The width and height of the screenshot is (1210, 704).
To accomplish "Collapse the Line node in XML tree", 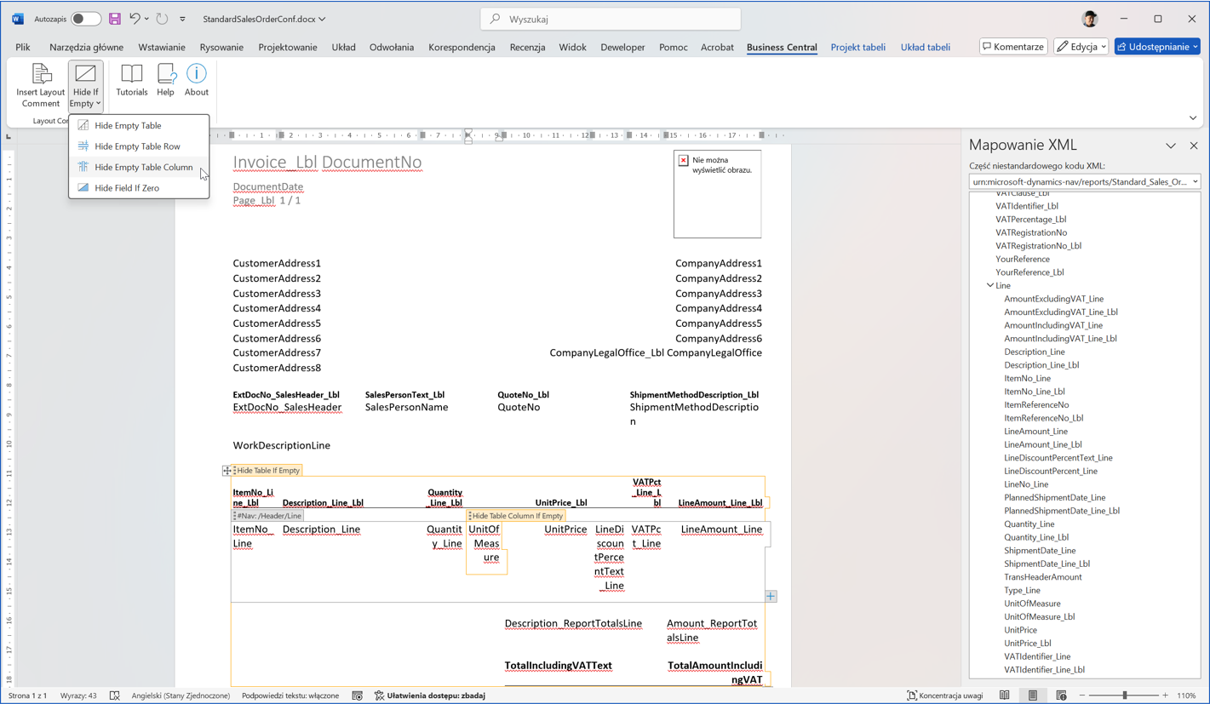I will (x=990, y=286).
